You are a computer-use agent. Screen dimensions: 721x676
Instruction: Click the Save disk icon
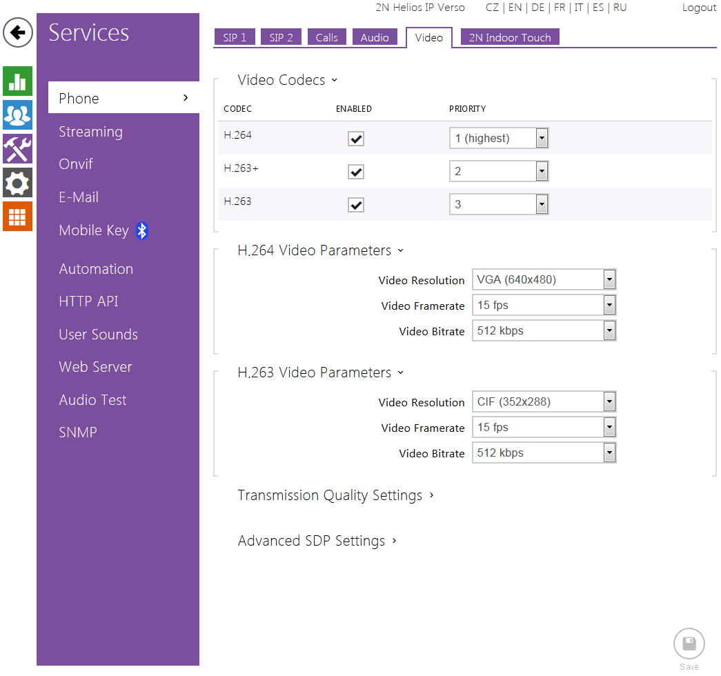[x=689, y=645]
